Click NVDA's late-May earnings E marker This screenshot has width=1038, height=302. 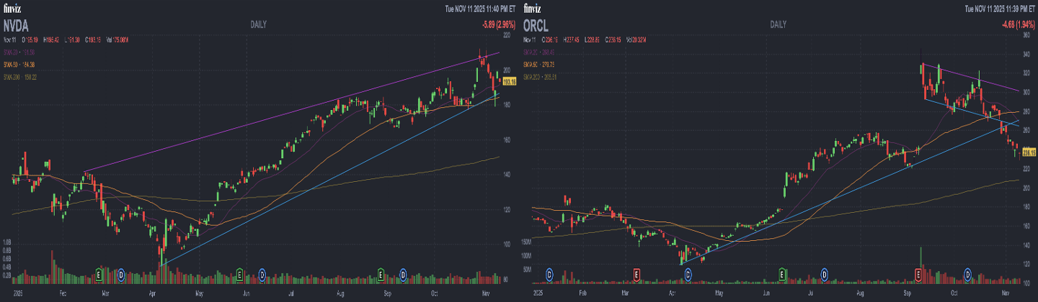[239, 274]
